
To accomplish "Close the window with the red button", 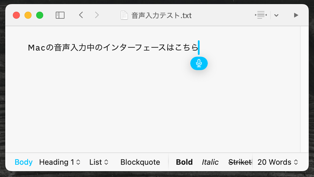I will pyautogui.click(x=16, y=15).
